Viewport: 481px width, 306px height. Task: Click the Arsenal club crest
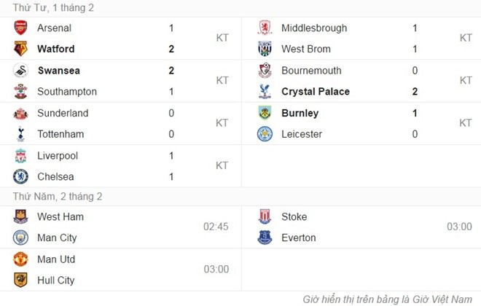(x=20, y=28)
